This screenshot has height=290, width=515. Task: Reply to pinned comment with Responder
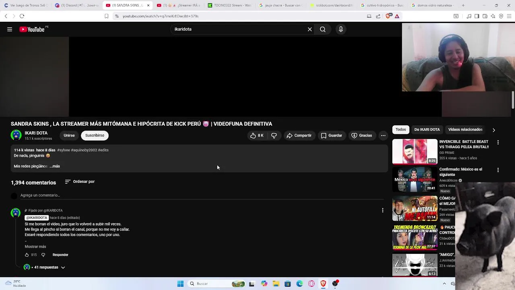60,255
